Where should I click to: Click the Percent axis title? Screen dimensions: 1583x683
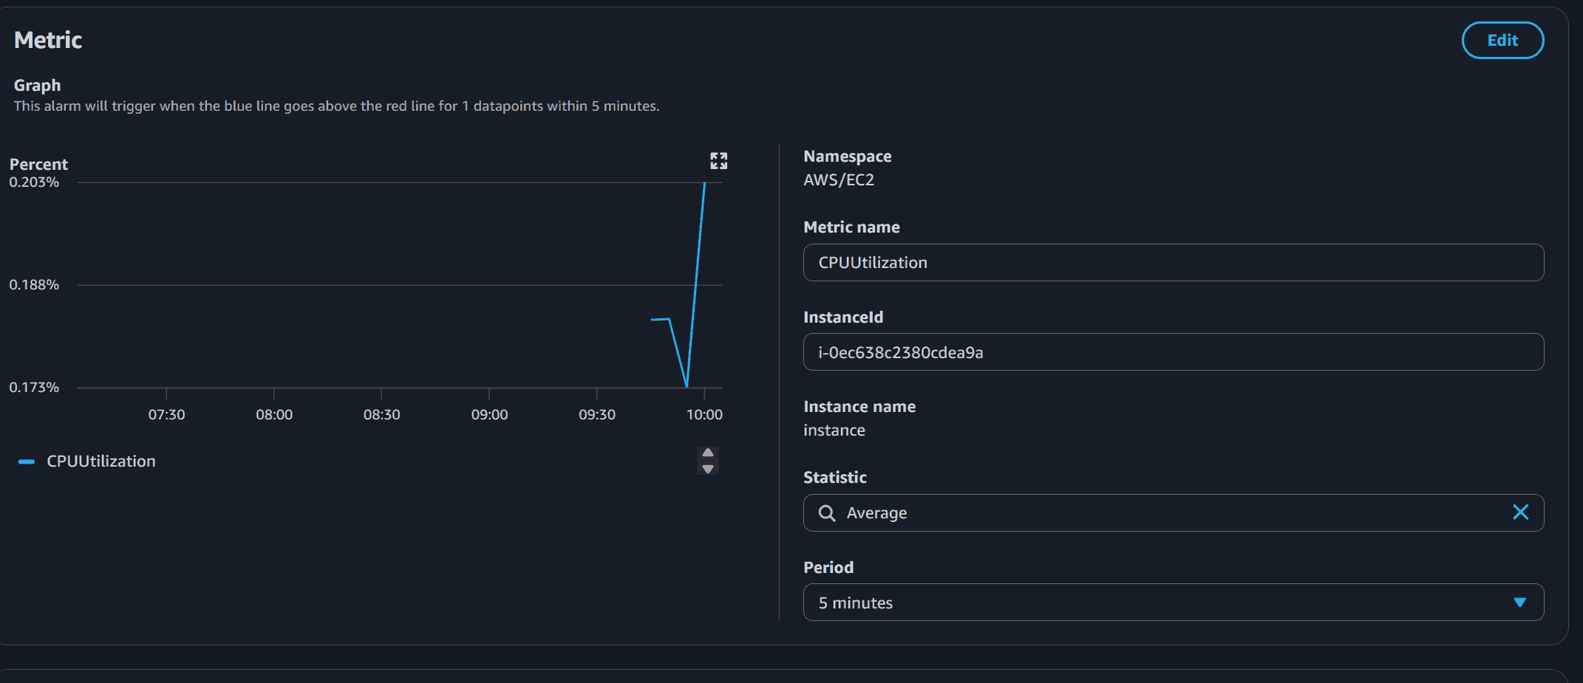pyautogui.click(x=38, y=164)
